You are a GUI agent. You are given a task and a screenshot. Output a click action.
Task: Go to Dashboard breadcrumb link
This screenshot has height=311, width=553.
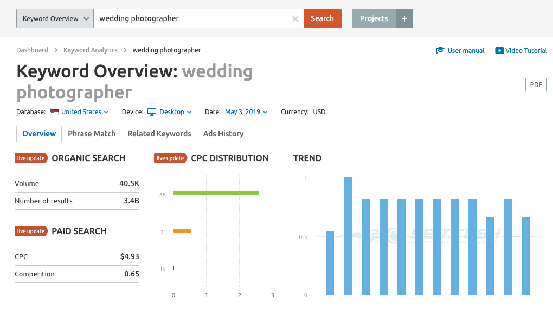tap(32, 50)
